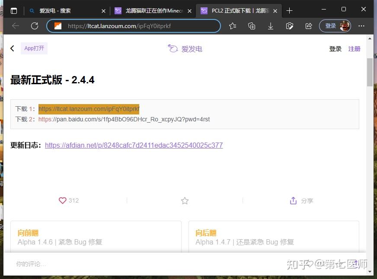Image resolution: width=377 pixels, height=279 pixels.
Task: Open the browser Downloads icon
Action: click(x=271, y=26)
